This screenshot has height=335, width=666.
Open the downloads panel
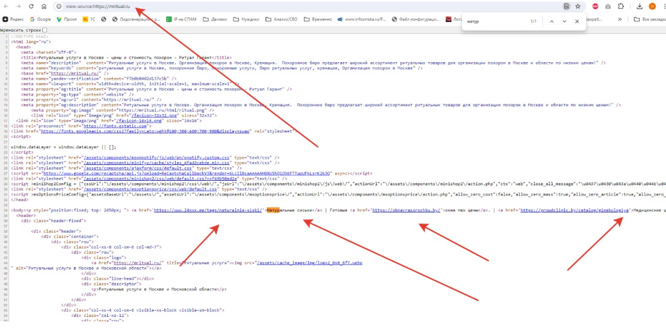pyautogui.click(x=639, y=6)
